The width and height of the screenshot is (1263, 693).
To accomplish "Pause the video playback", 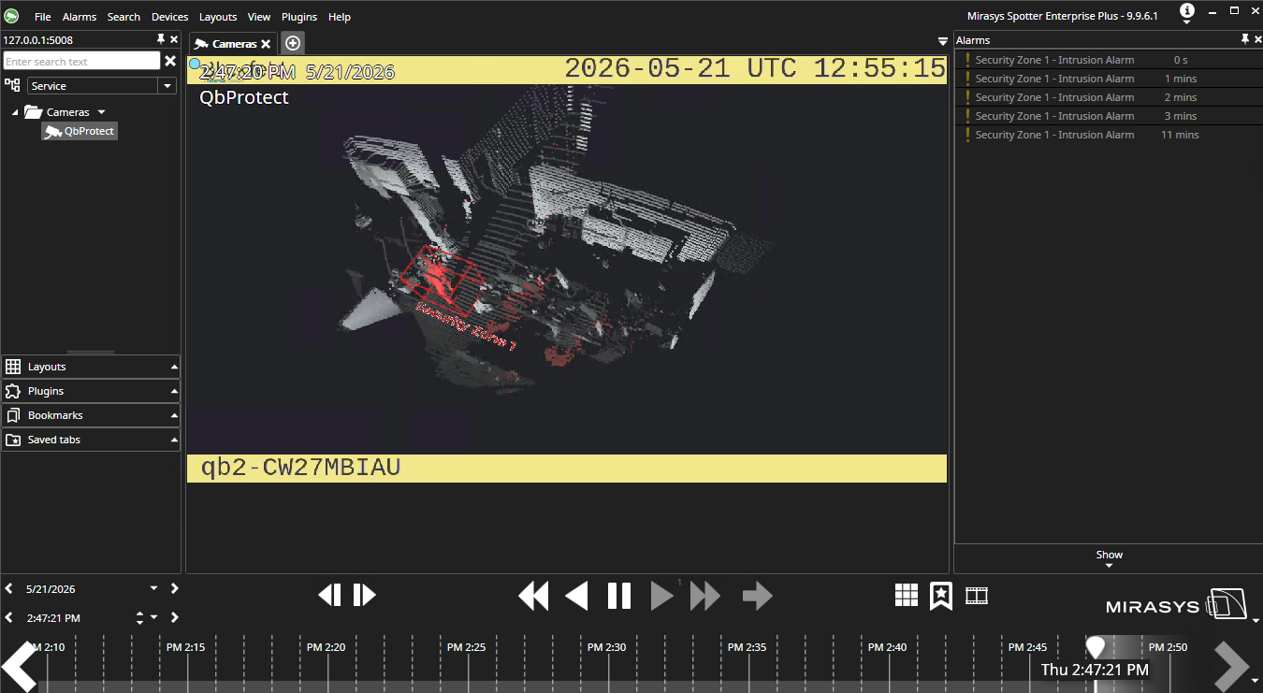I will 619,596.
